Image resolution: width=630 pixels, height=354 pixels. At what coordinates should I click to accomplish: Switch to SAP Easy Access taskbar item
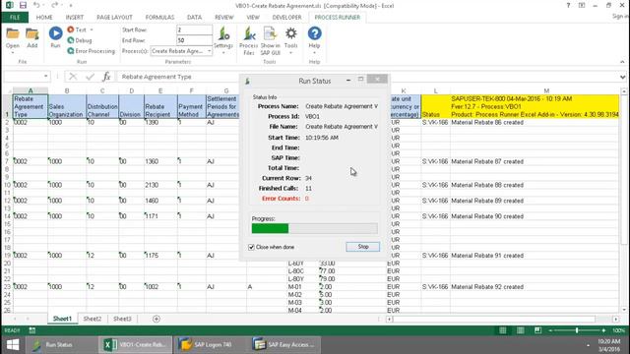point(285,344)
